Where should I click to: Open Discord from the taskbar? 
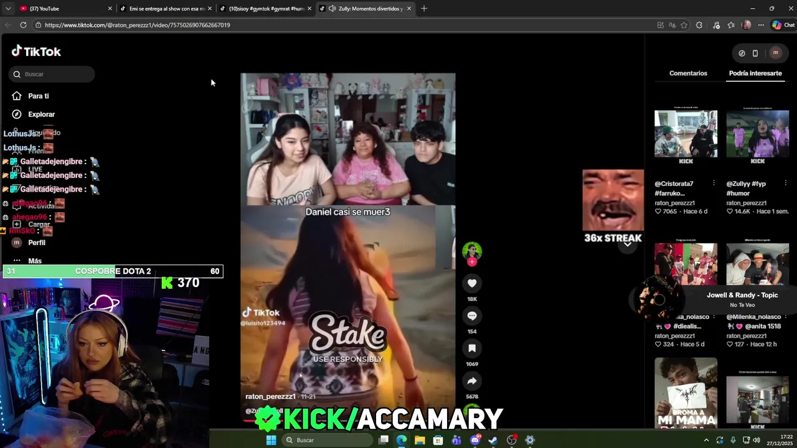[475, 440]
